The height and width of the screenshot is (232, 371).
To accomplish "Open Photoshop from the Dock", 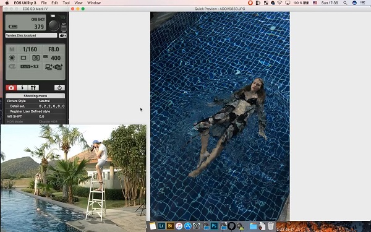I will coord(215,226).
